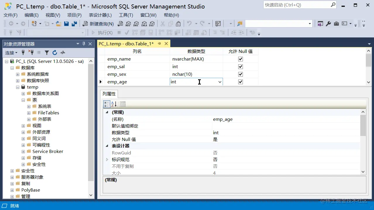Image resolution: width=374 pixels, height=210 pixels.
Task: Pin the Object Explorer panel
Action: point(84,44)
